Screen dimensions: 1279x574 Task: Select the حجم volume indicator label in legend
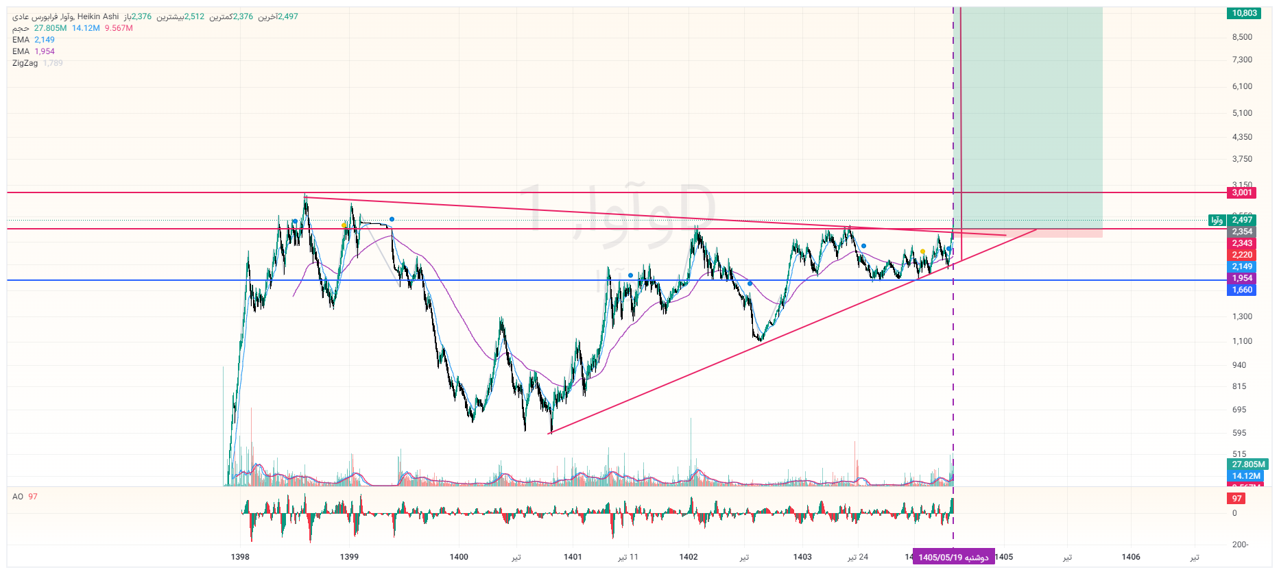pos(21,28)
